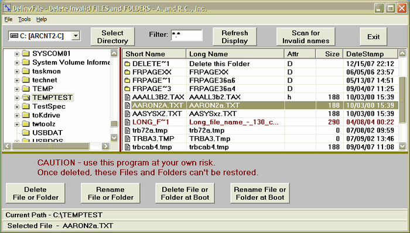Click file icon of AARON2A.TXT row
Image resolution: width=410 pixels, height=233 pixels.
(x=127, y=106)
